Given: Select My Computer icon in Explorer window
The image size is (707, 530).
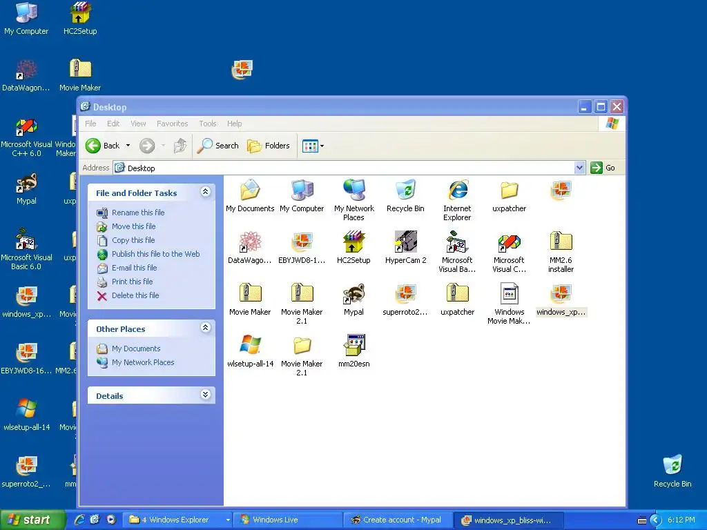Looking at the screenshot, I should pyautogui.click(x=302, y=195).
